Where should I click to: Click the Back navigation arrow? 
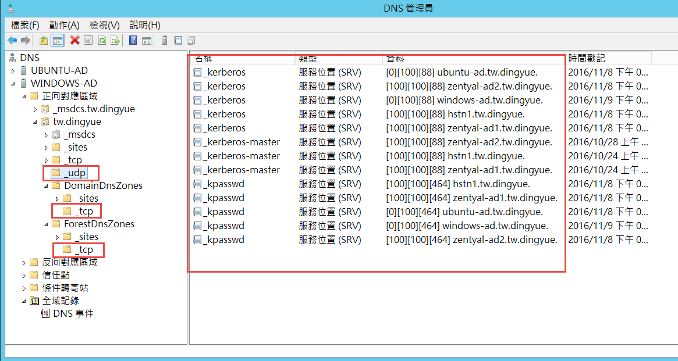point(12,40)
